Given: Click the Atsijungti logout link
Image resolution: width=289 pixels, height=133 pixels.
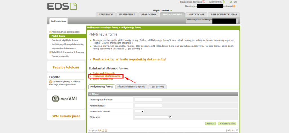Looking at the screenshot, I should coord(228,6).
